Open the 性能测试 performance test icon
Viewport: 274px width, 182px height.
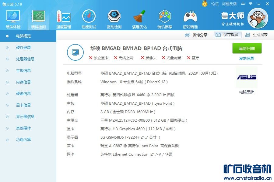(89, 19)
